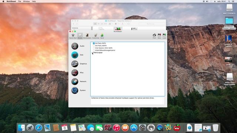237x133 pixels.
Task: Open Photo Booth from the Dock
Action: [x=108, y=128]
